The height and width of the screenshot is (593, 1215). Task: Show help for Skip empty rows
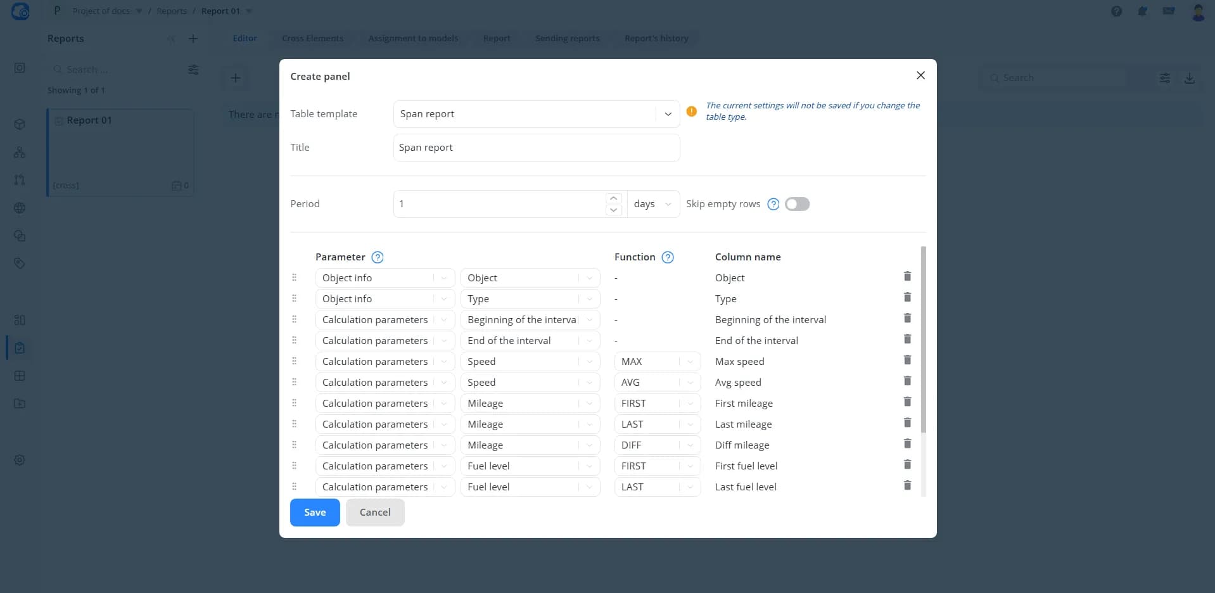click(773, 204)
